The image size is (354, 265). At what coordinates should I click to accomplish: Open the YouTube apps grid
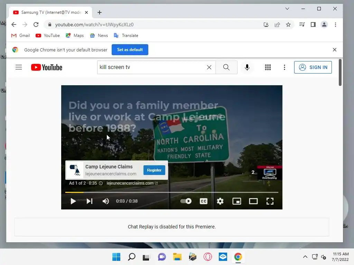(268, 67)
